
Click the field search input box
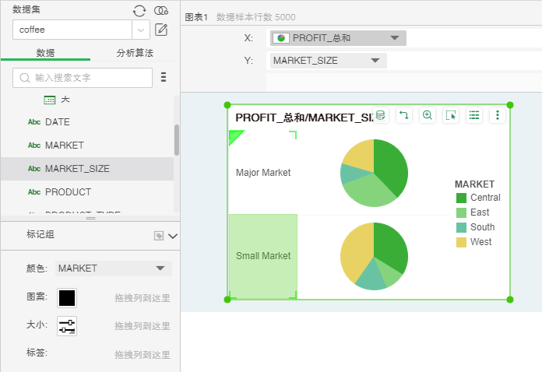(x=83, y=78)
